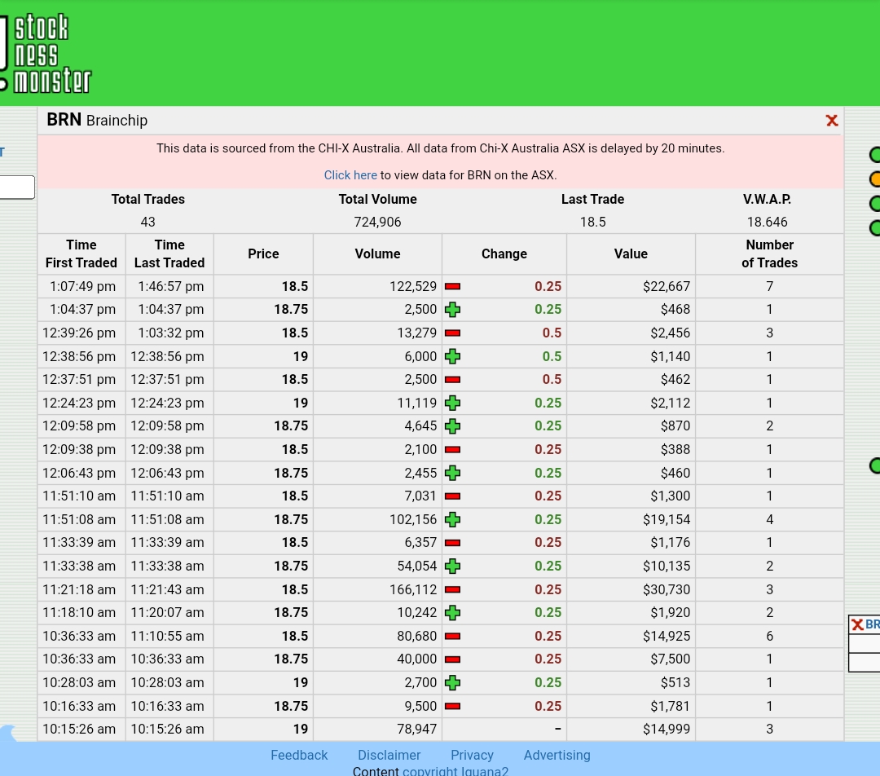Click the green plus icon in the 11:51:08 am row
Image resolution: width=880 pixels, height=776 pixels.
point(452,520)
